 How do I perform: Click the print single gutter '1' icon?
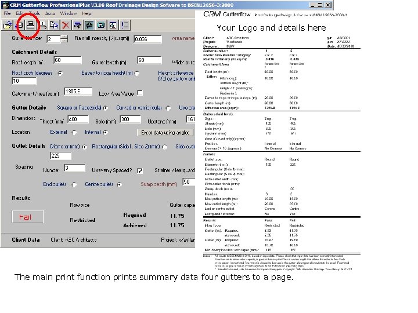[x=42, y=26]
